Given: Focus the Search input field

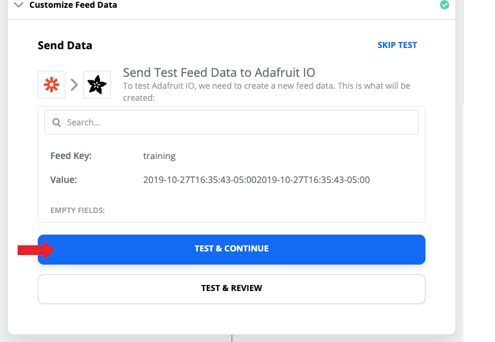Looking at the screenshot, I should coord(240,122).
